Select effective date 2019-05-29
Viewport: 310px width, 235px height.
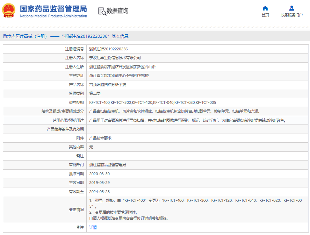(x=100, y=183)
